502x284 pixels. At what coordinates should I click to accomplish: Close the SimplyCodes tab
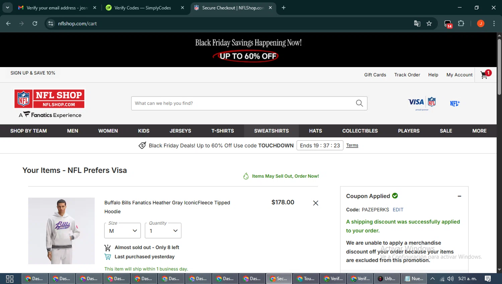coord(182,8)
